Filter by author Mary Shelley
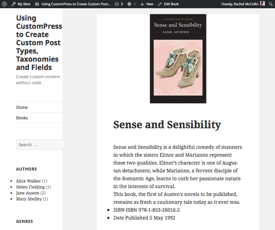The height and width of the screenshot is (230, 275). pyautogui.click(x=29, y=199)
